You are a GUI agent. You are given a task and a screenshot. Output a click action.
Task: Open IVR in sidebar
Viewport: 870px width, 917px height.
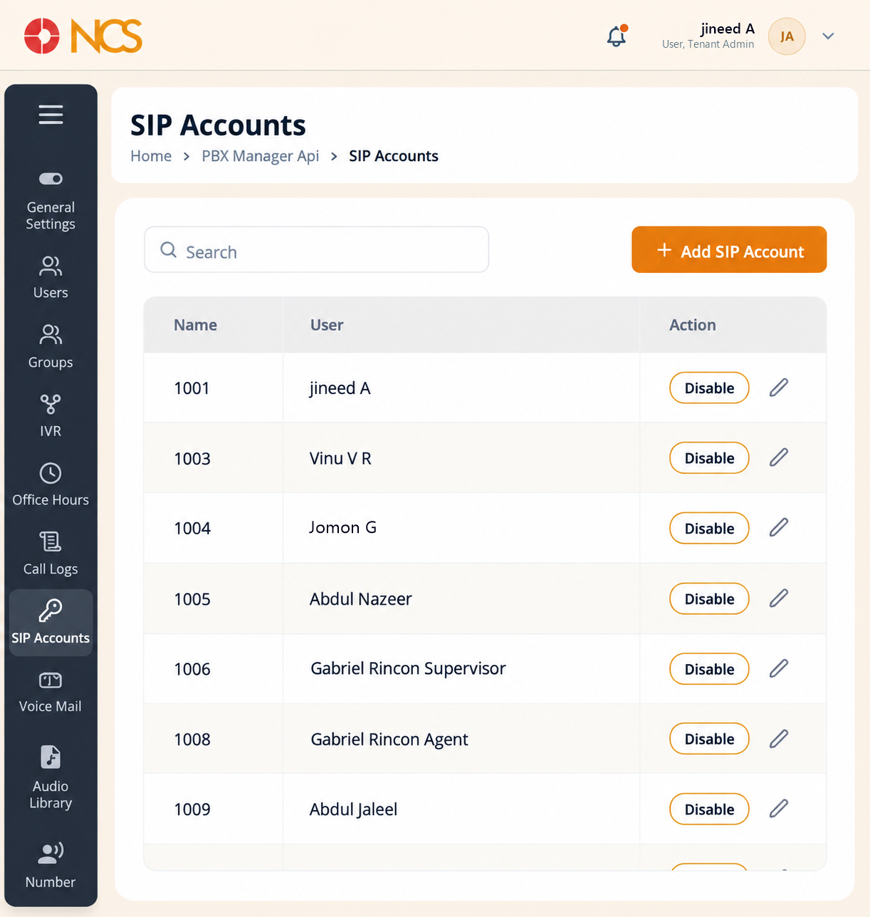(51, 416)
